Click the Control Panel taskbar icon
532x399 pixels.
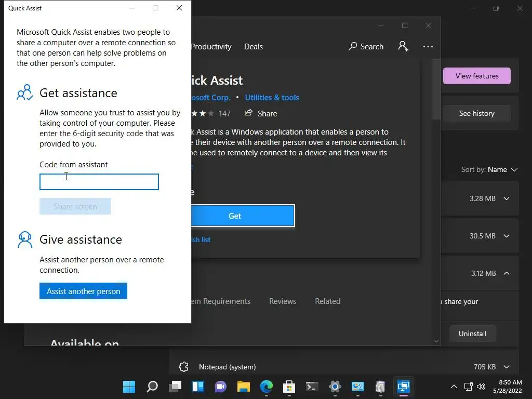point(357,387)
